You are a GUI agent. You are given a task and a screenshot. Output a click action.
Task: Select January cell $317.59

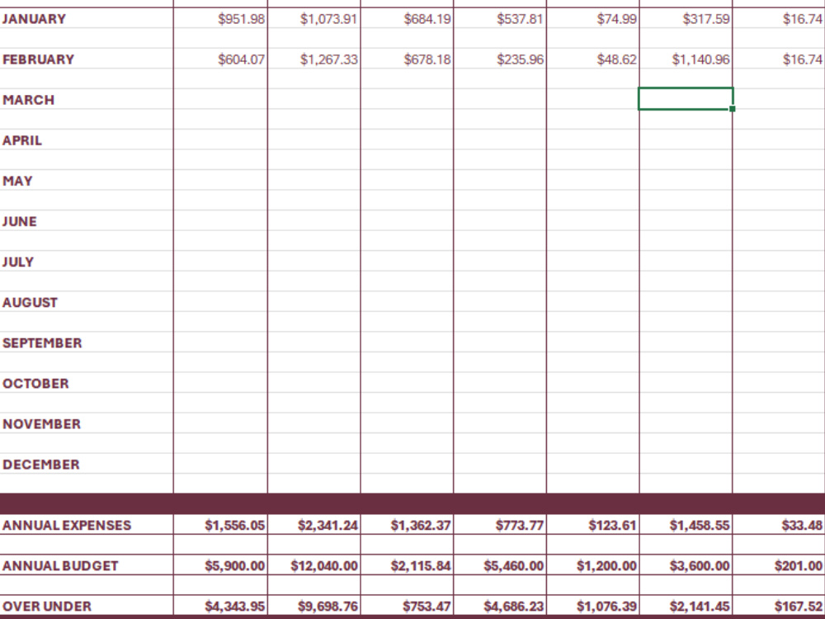tap(686, 19)
